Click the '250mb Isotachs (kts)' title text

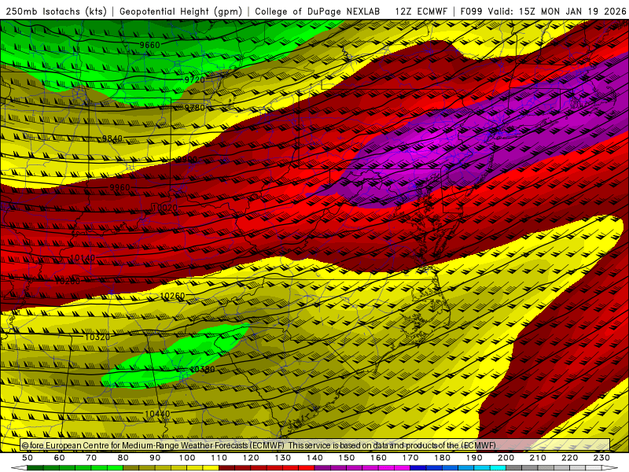pyautogui.click(x=56, y=11)
